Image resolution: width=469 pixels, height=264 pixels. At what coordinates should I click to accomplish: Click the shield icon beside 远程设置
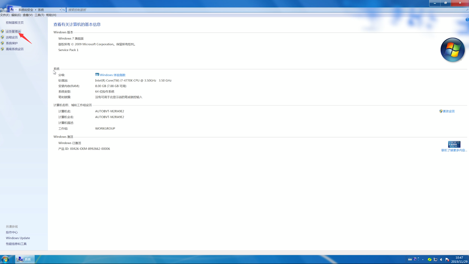tap(2, 37)
